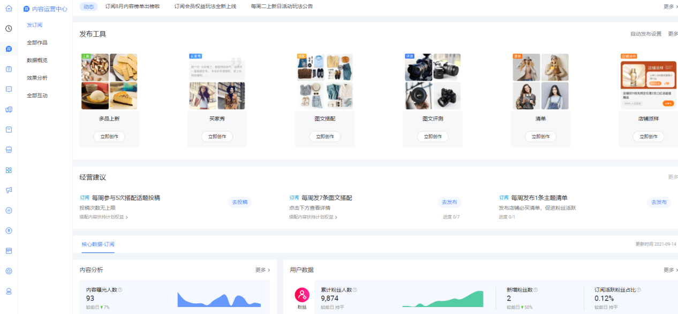
Task: Click 立即创作 under 图文评测
Action: tap(433, 137)
